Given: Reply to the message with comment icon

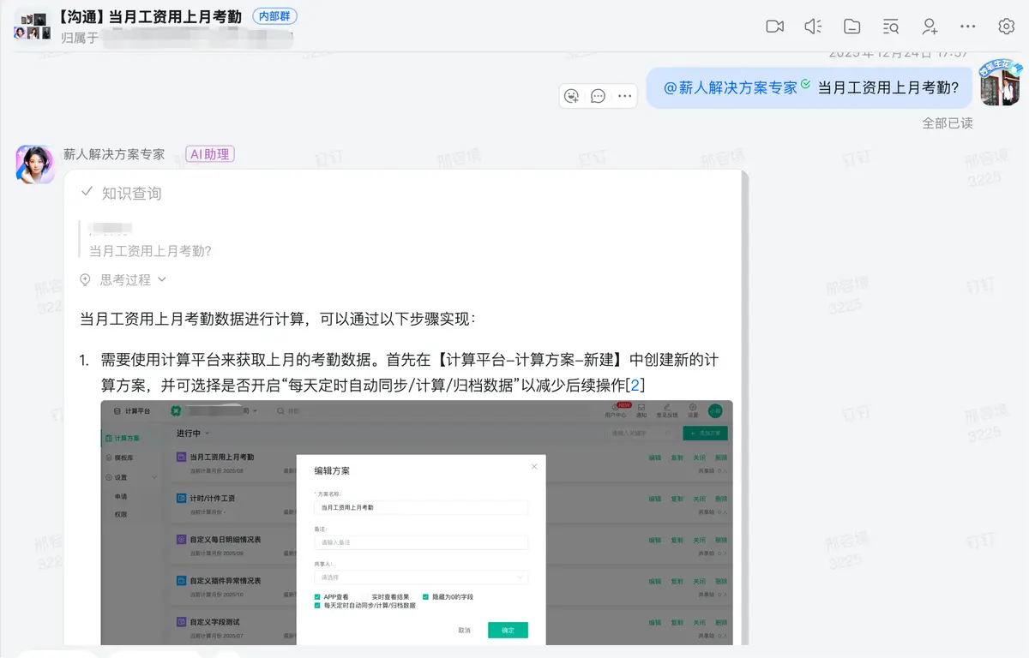Looking at the screenshot, I should click(x=599, y=96).
